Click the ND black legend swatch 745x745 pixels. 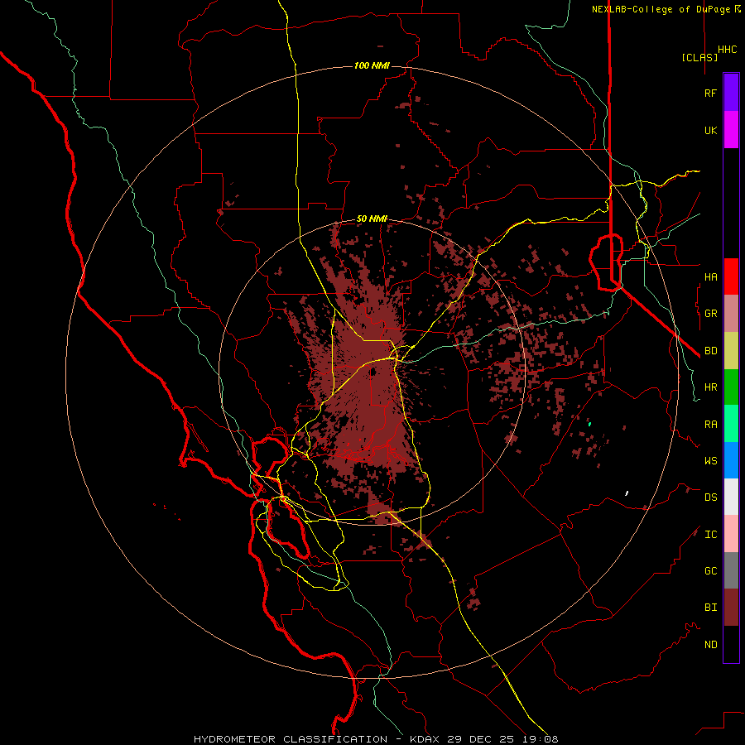click(731, 644)
